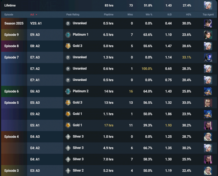Open the top agent portrait for E9: A3
The image size is (218, 176).
(208, 35)
